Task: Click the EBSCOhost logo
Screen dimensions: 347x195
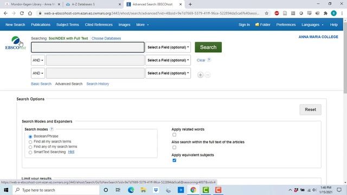Action: [16, 43]
